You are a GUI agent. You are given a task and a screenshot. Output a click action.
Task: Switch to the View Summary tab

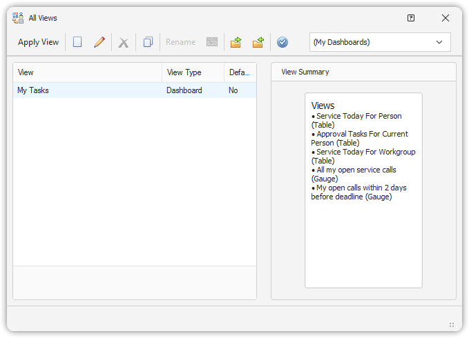(305, 72)
